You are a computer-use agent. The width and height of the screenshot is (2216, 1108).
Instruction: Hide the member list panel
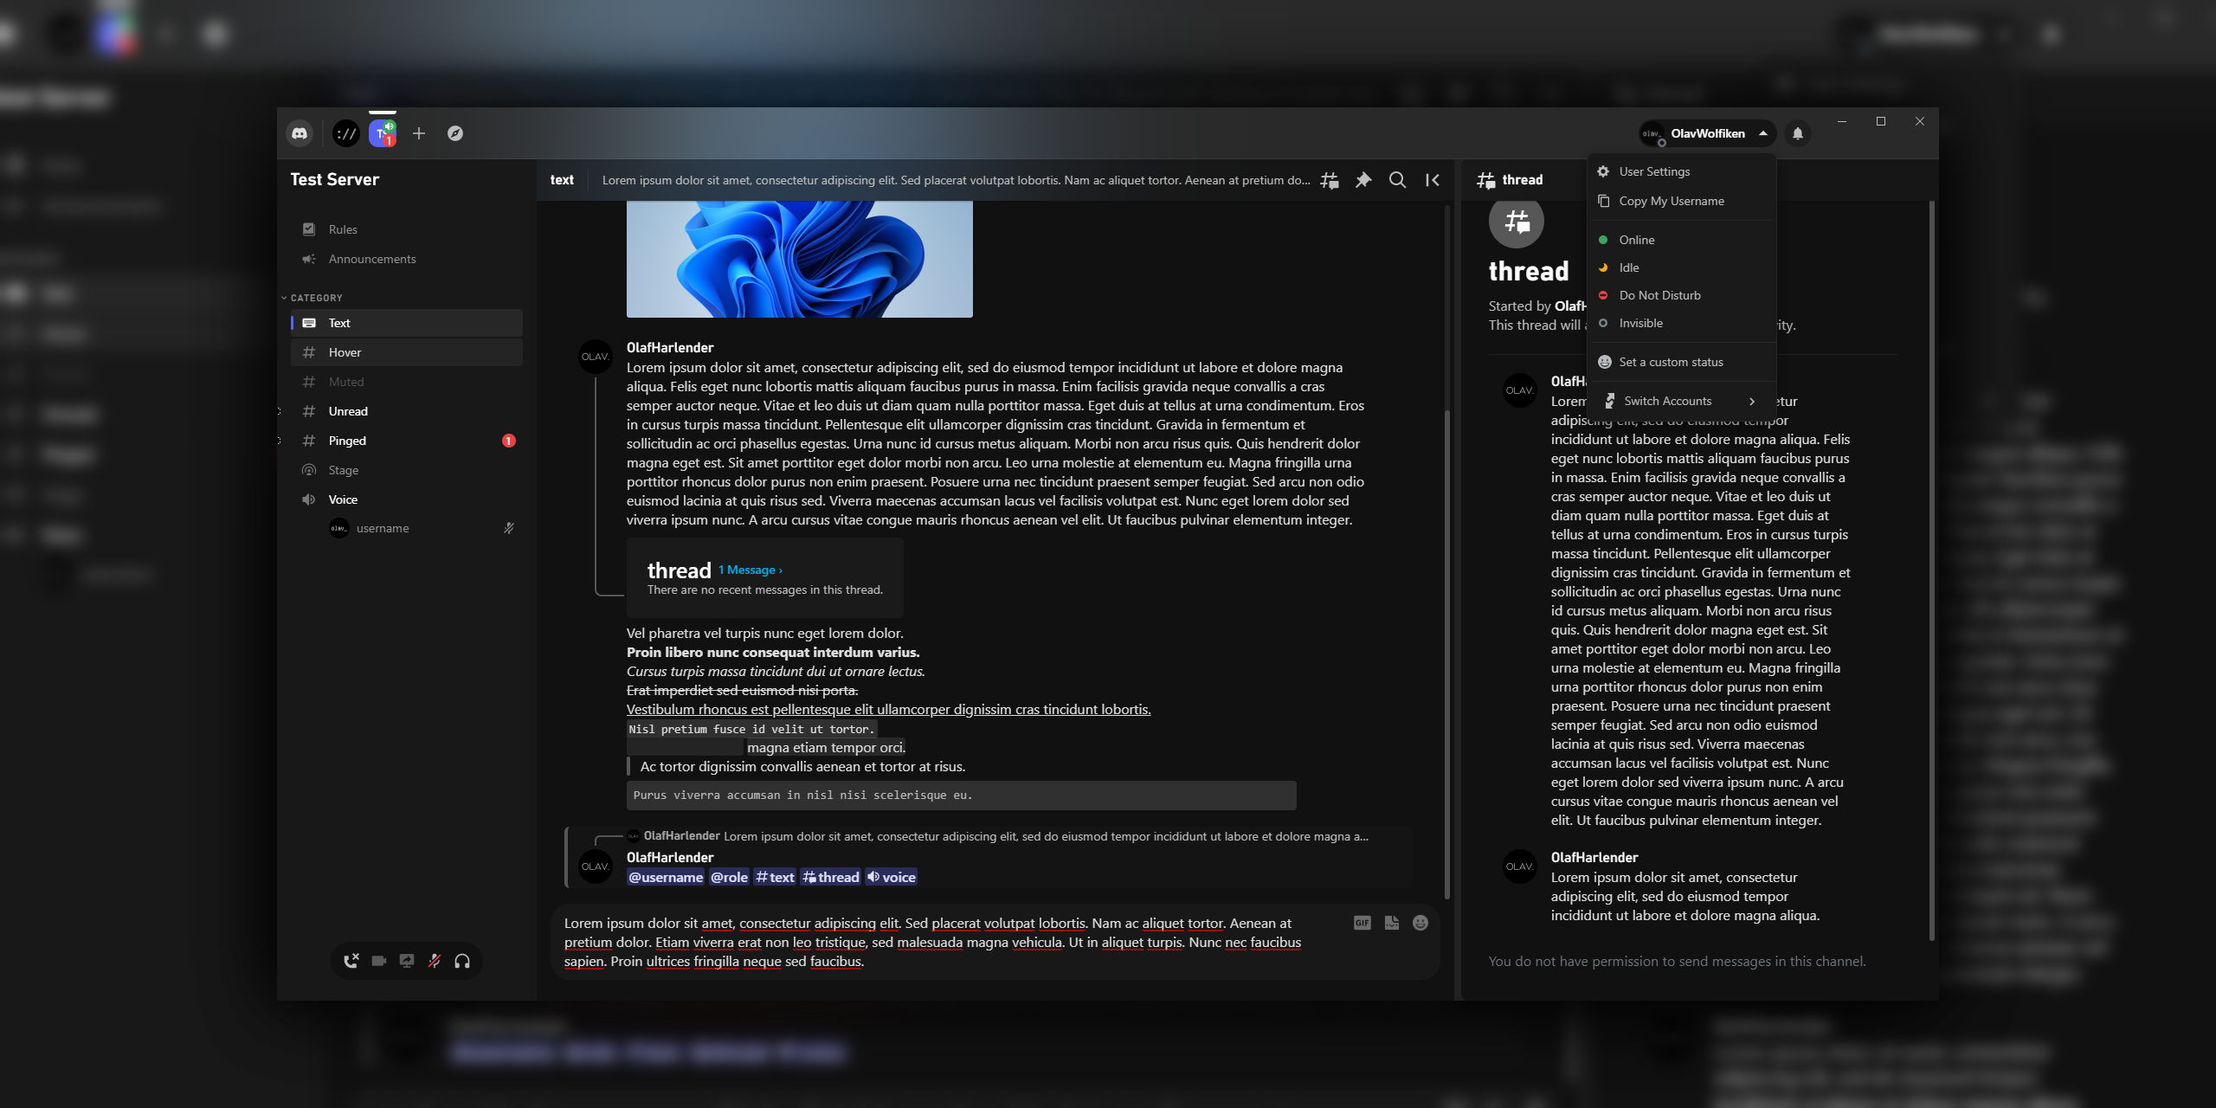(x=1433, y=180)
